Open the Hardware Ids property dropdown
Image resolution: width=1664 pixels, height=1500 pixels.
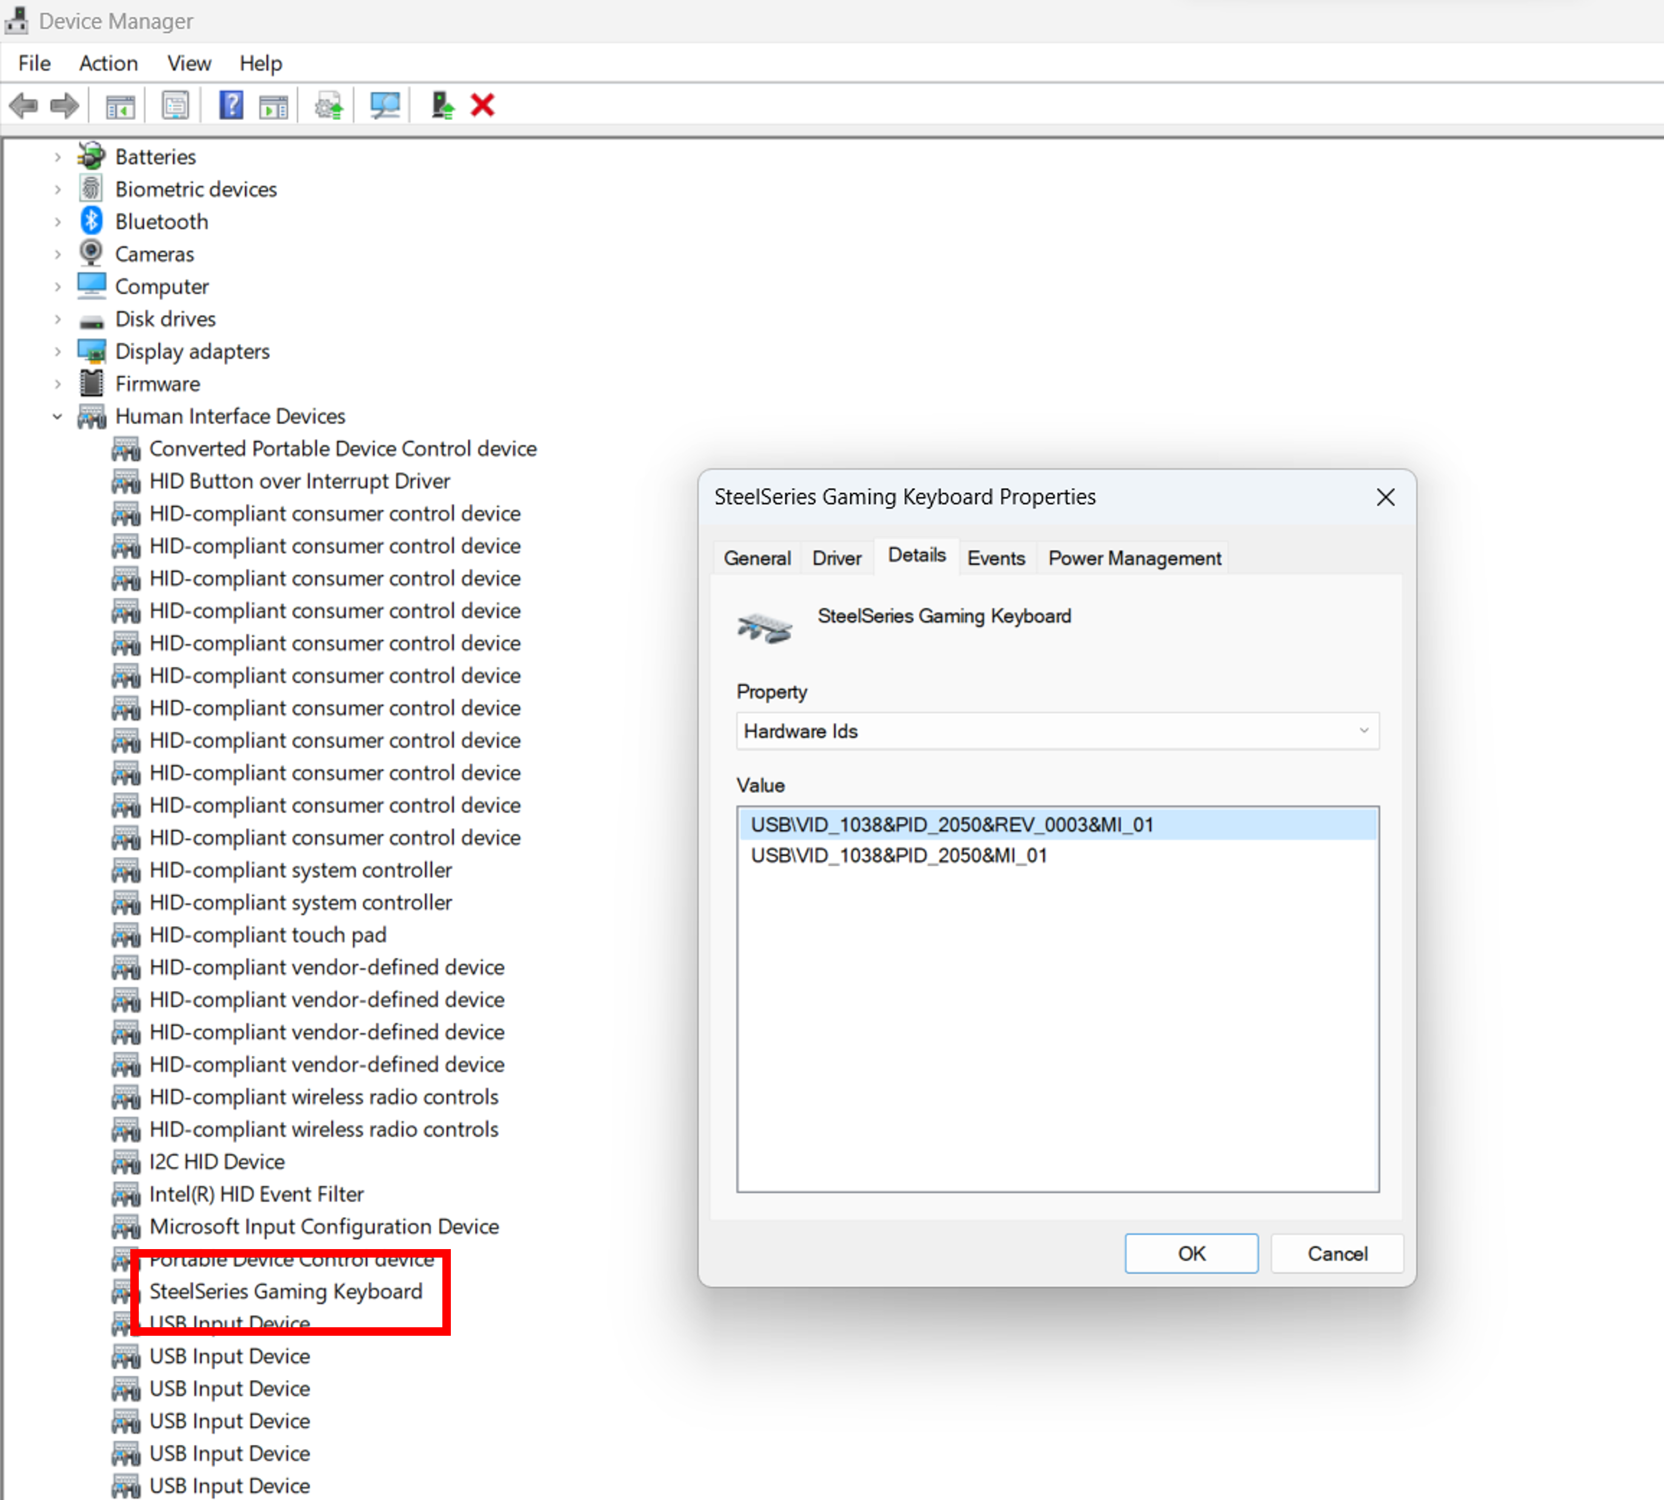1057,731
